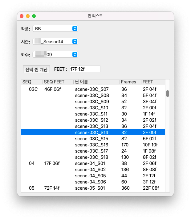Select row scene-03C_S07
Image resolution: width=191 pixels, height=219 pixels.
click(93, 89)
